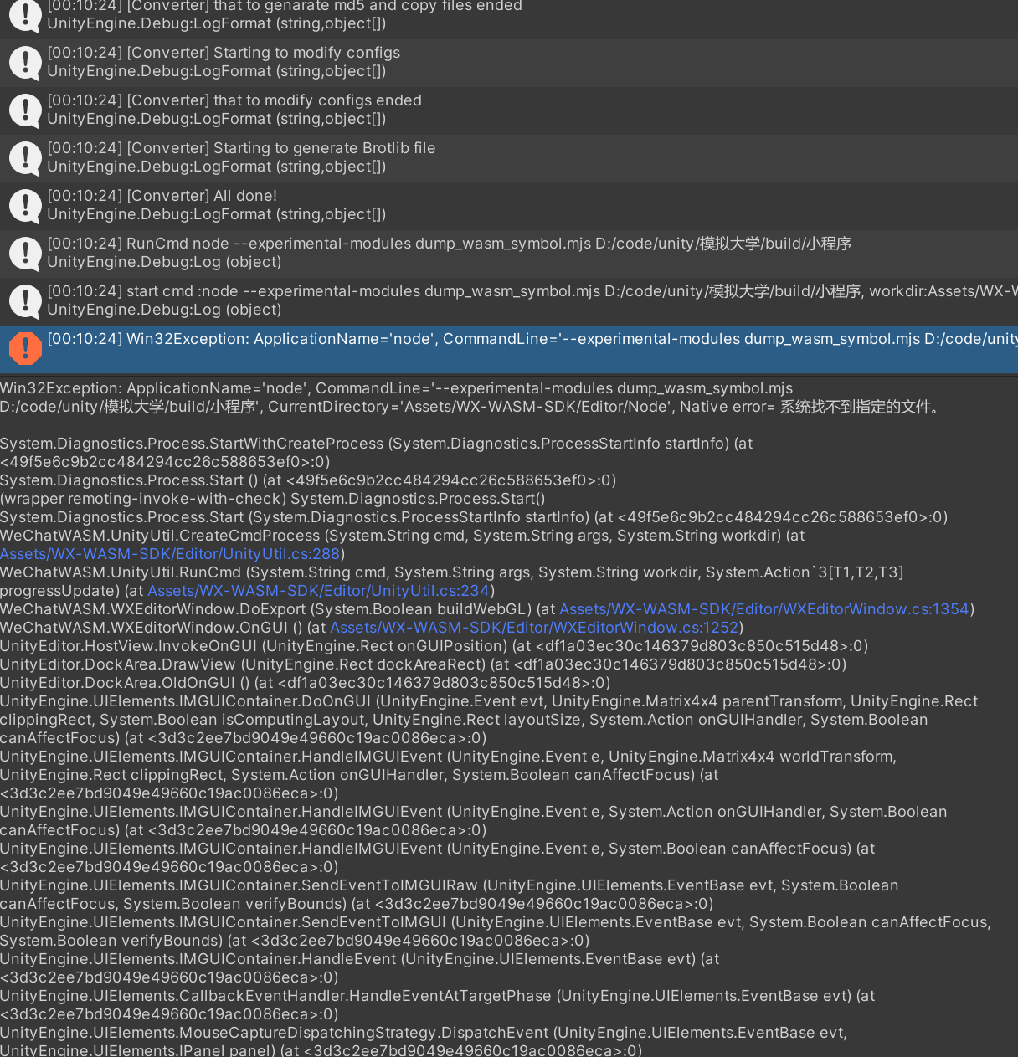Open WXEditorWindow.cs line 1354 source link
The height and width of the screenshot is (1057, 1018).
point(763,608)
